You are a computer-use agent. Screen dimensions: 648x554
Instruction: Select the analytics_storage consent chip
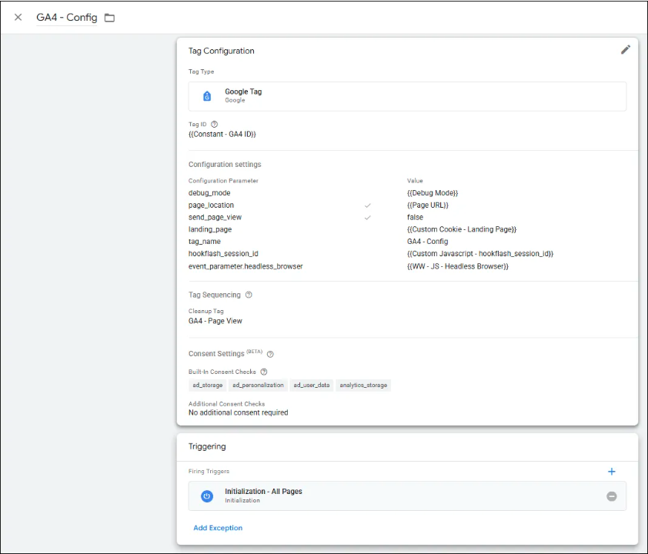tap(363, 385)
